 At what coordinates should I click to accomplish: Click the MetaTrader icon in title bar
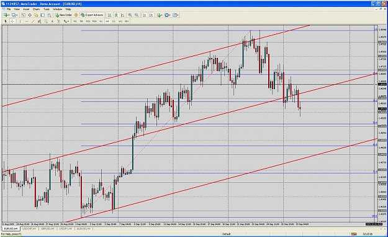(3, 4)
